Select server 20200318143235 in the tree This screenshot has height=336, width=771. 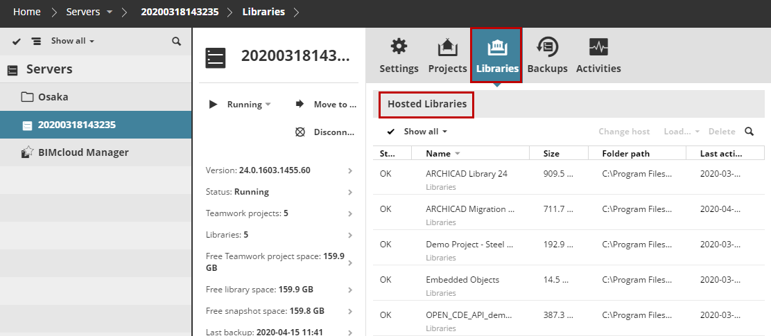(x=96, y=125)
